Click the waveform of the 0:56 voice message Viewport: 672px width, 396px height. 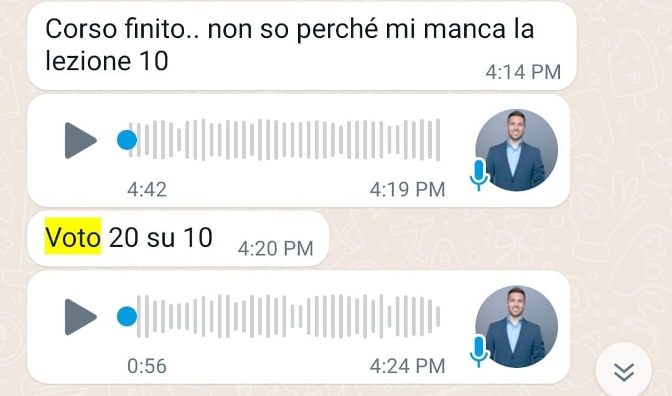coord(288,317)
